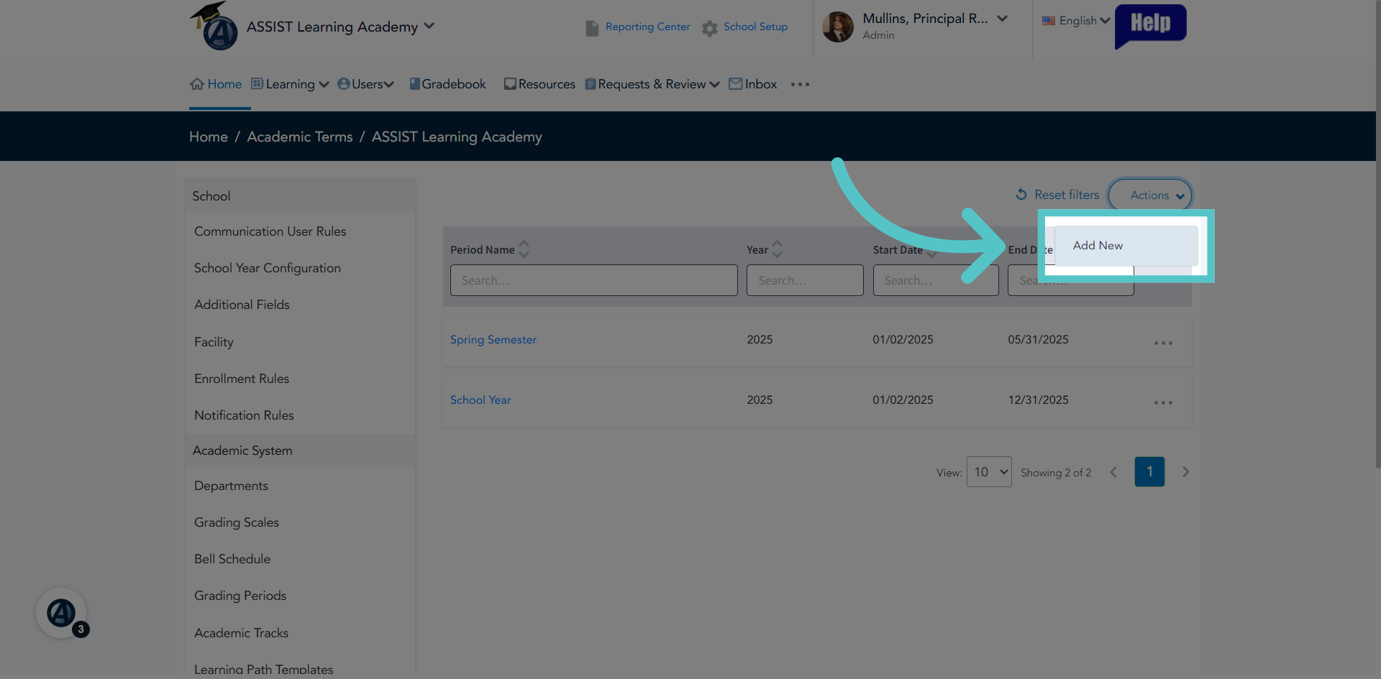
Task: Go to next page arrow
Action: pyautogui.click(x=1186, y=472)
